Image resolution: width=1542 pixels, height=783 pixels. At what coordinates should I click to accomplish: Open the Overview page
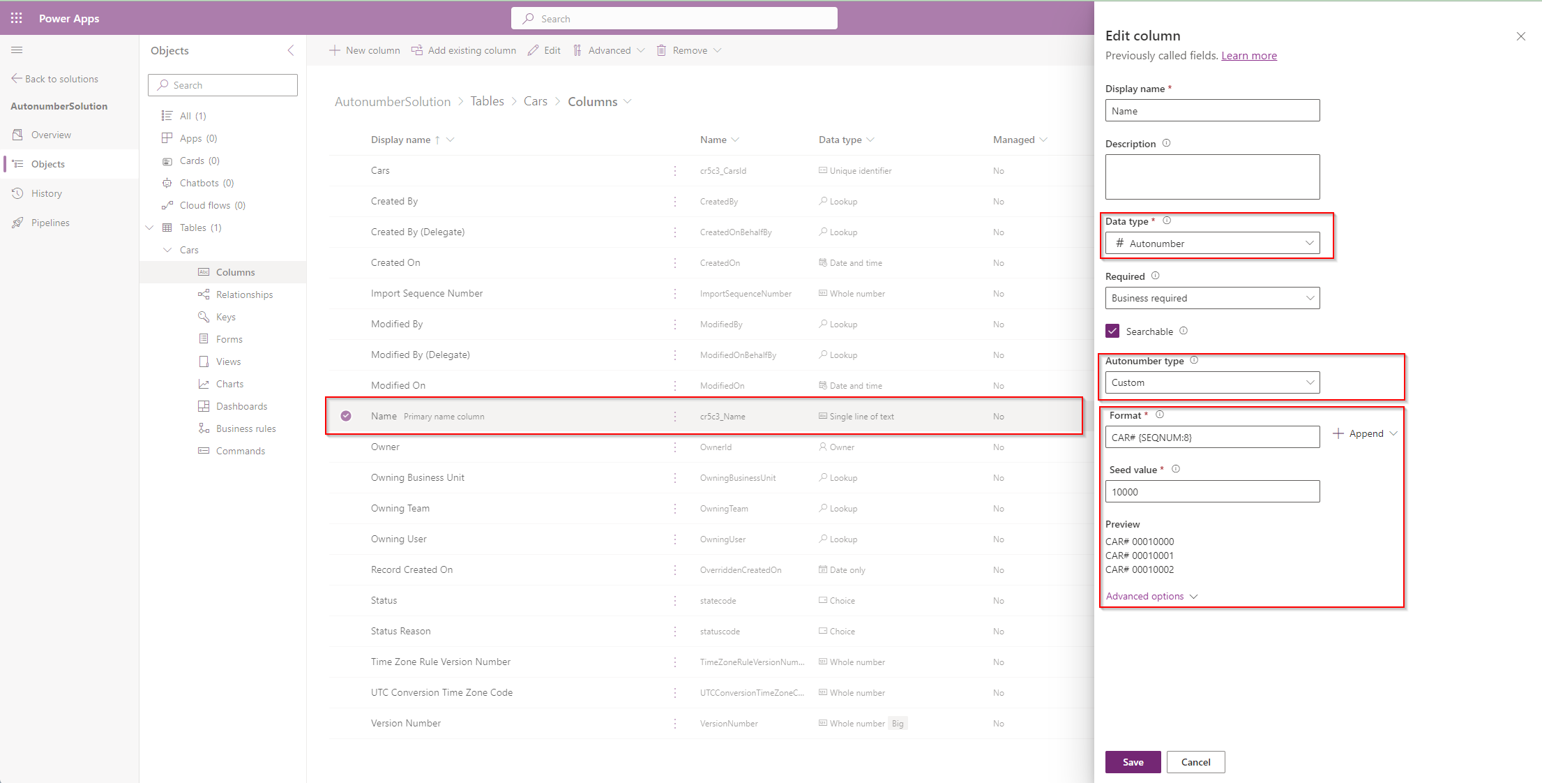point(51,135)
